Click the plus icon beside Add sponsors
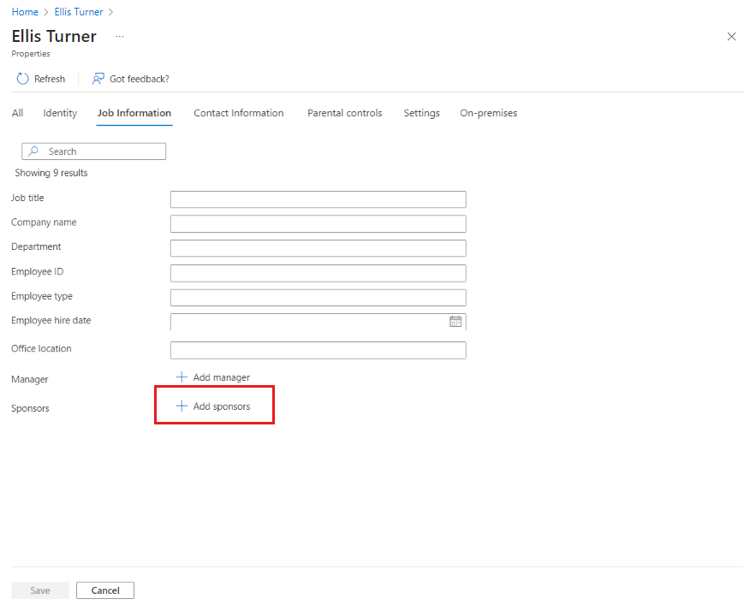 click(182, 406)
